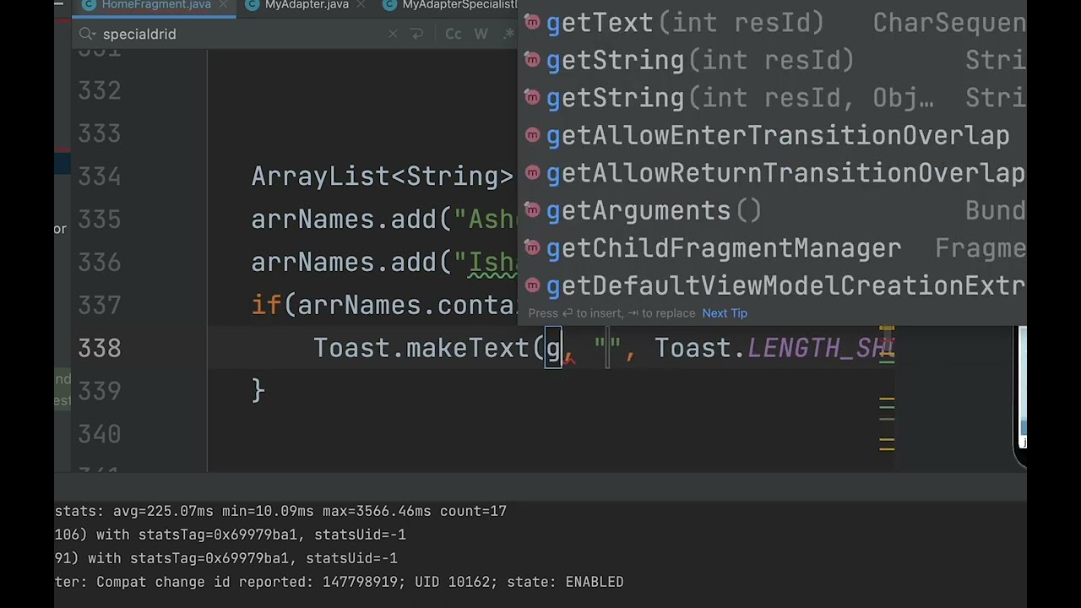Click method icon beside getText

[x=532, y=21]
